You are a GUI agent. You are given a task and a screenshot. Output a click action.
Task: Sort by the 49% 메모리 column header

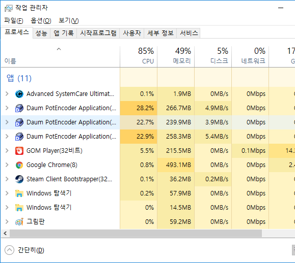176,56
